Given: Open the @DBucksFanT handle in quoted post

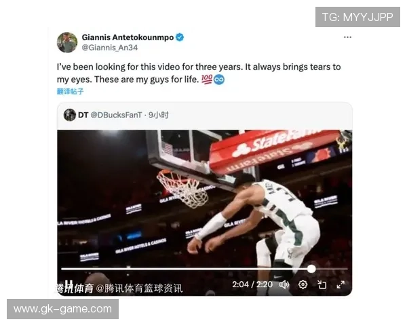Looking at the screenshot, I should coord(116,115).
